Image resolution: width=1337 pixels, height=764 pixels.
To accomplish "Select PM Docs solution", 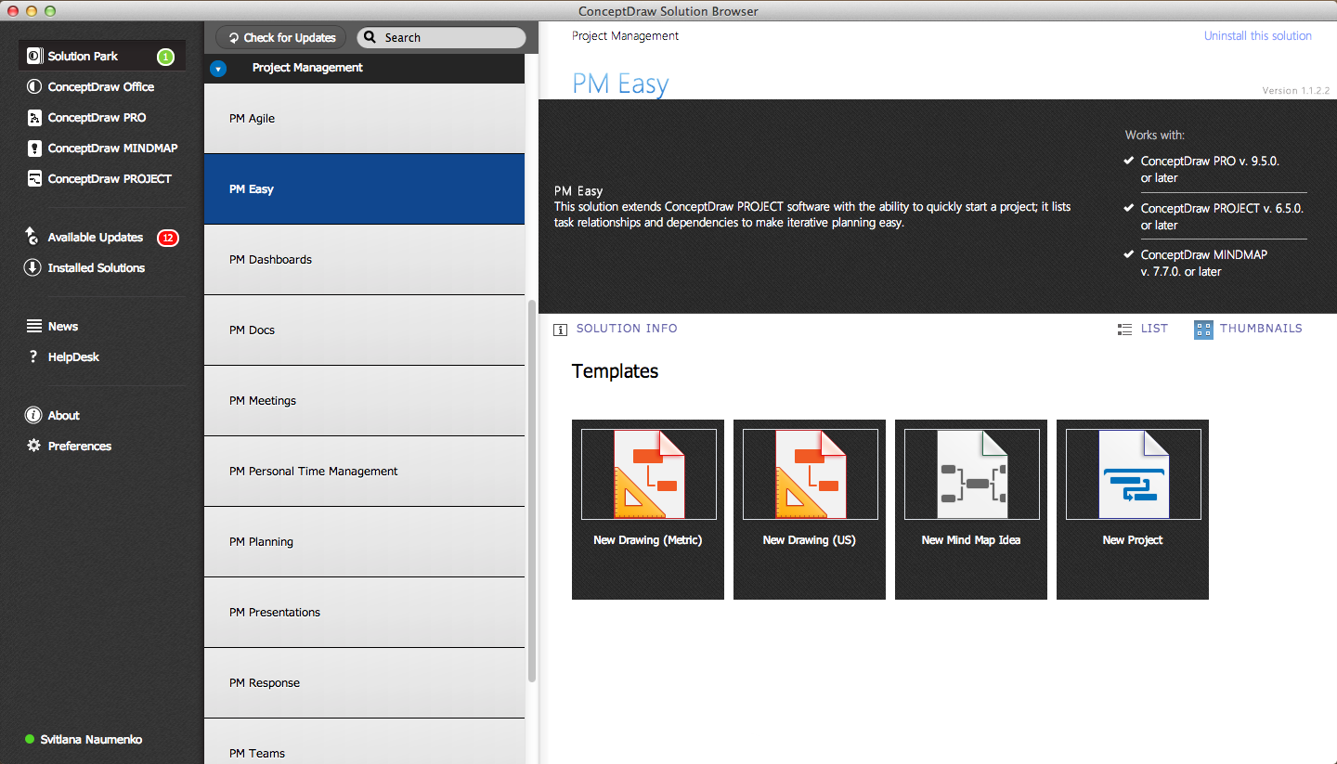I will (x=364, y=330).
